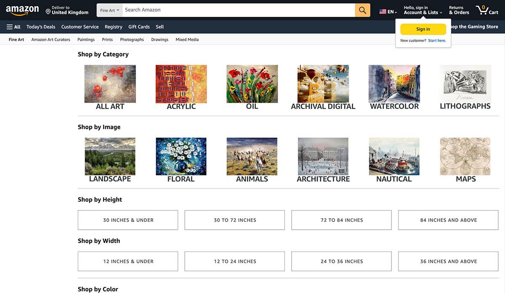Open the Paintings navigation tab
505x294 pixels.
click(86, 39)
